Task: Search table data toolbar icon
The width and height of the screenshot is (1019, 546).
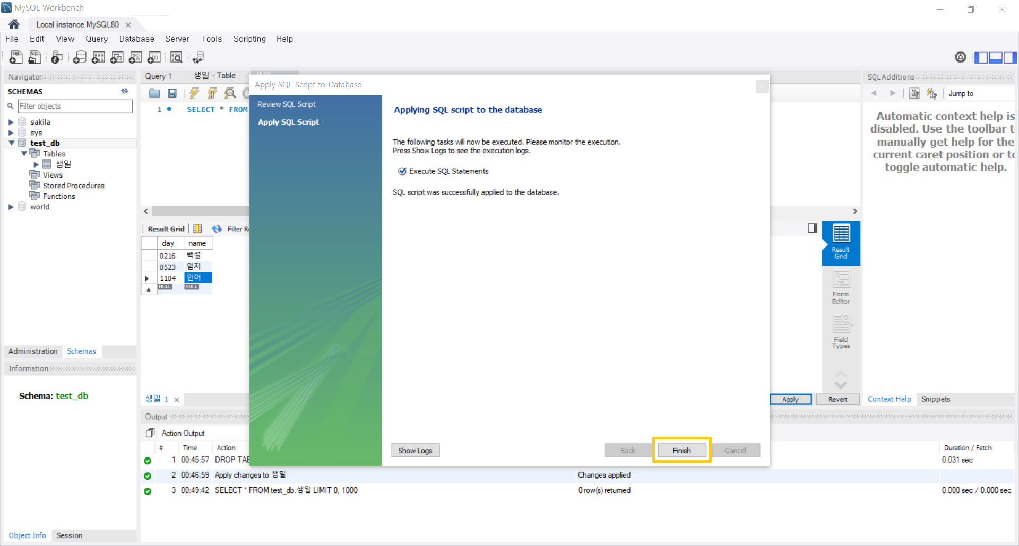Action: [176, 57]
